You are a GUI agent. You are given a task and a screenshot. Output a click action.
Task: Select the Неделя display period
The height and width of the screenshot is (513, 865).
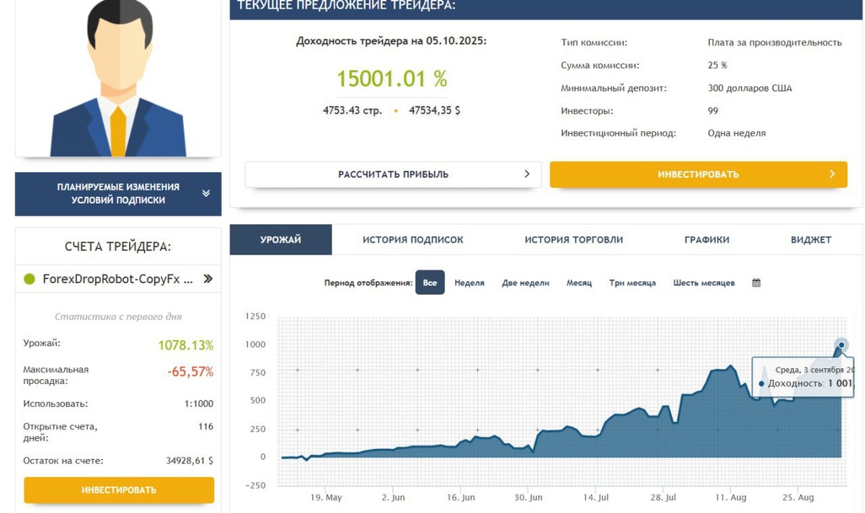469,283
